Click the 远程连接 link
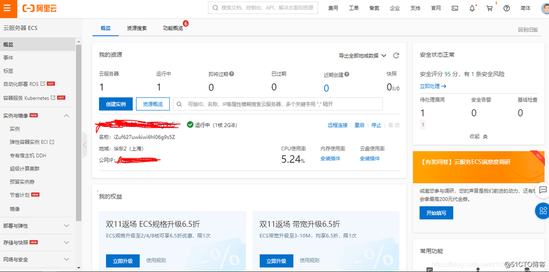The width and height of the screenshot is (549, 272). [x=337, y=125]
